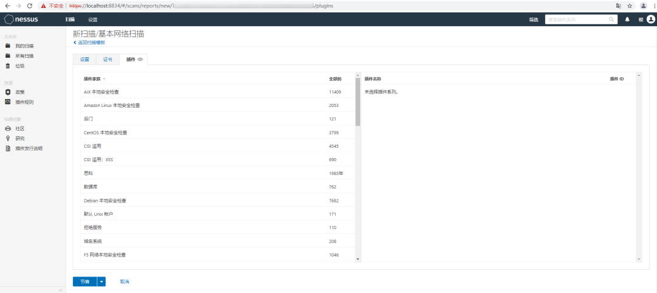Click the 筛选 filter label

(534, 19)
